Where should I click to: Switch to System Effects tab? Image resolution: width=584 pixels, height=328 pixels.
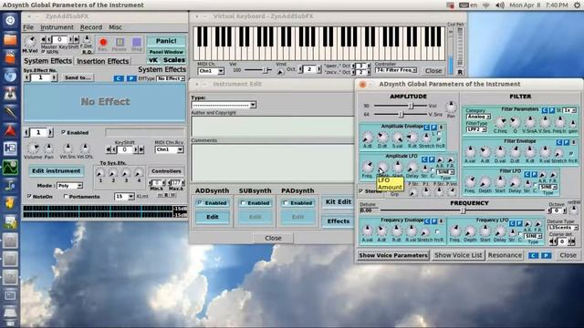[47, 61]
